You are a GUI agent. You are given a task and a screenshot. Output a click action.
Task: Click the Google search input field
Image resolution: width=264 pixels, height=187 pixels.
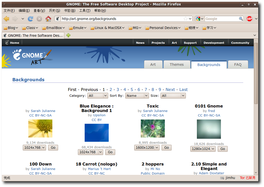(x=222, y=19)
